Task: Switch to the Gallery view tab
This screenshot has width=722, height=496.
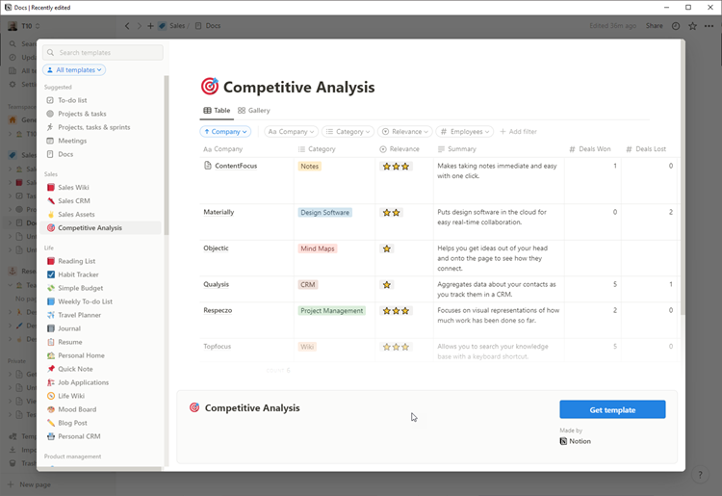Action: point(254,111)
